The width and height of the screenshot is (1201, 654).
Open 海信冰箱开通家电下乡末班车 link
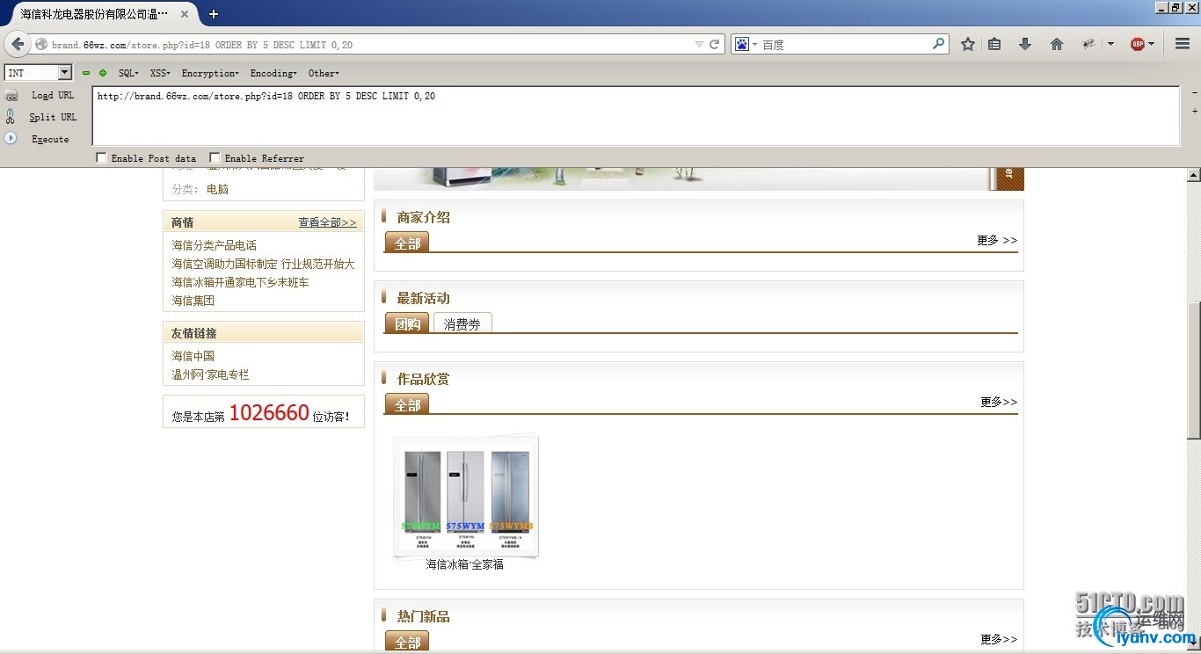(240, 282)
